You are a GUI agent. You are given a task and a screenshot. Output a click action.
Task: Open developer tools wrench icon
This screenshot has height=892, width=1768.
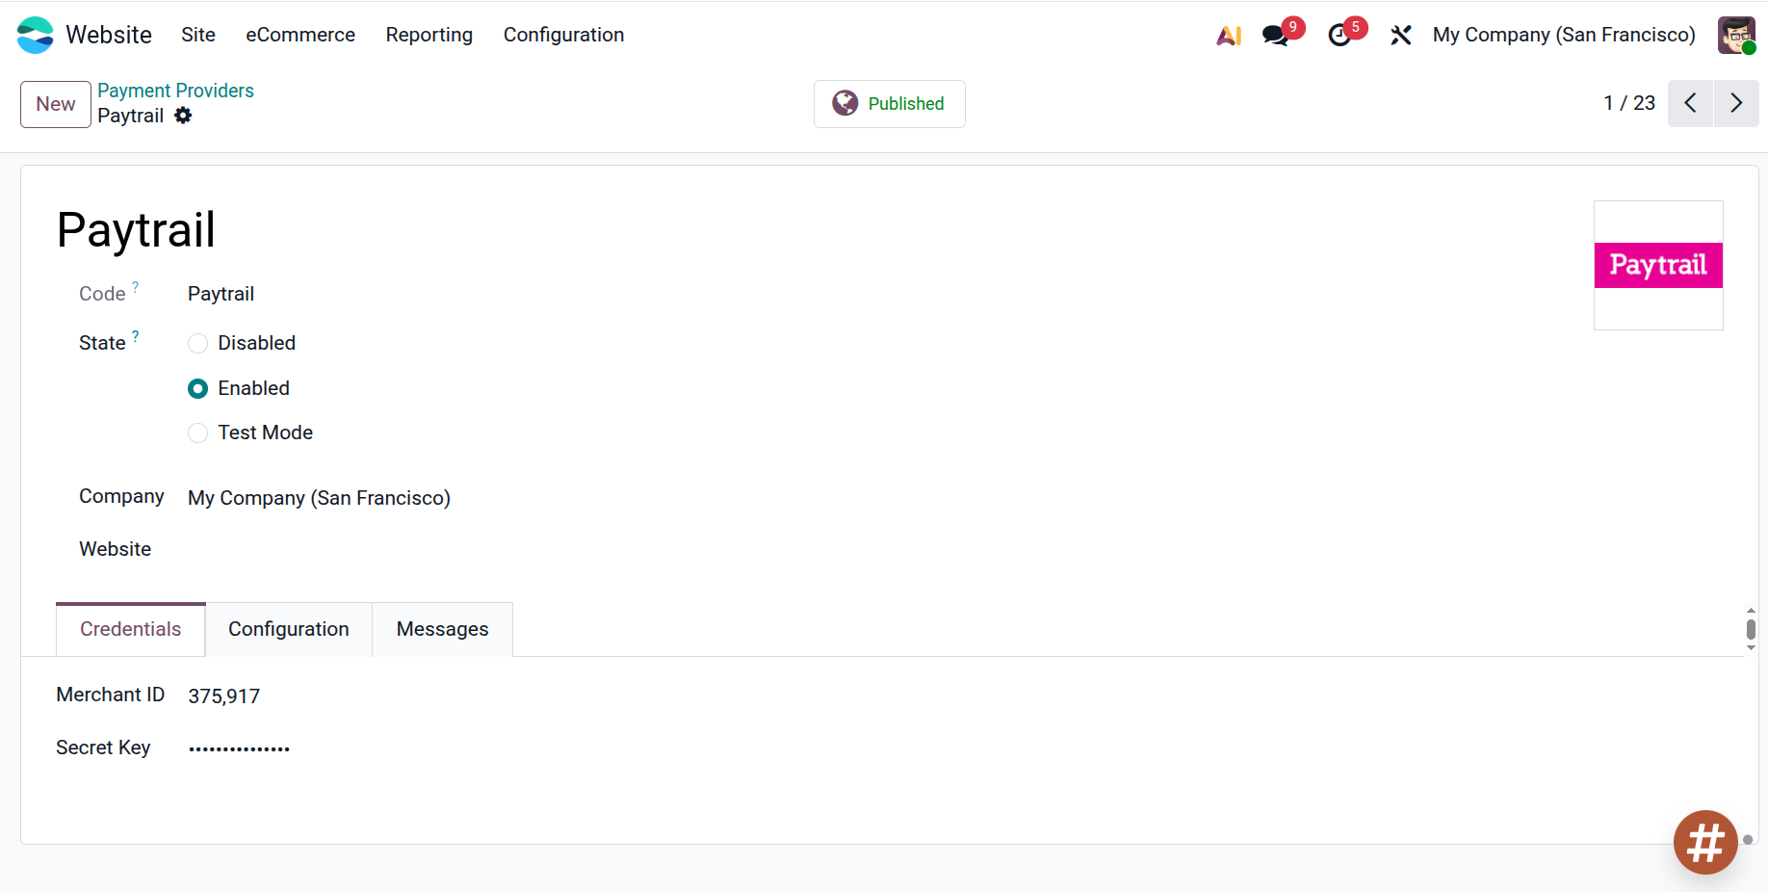[x=1401, y=34]
